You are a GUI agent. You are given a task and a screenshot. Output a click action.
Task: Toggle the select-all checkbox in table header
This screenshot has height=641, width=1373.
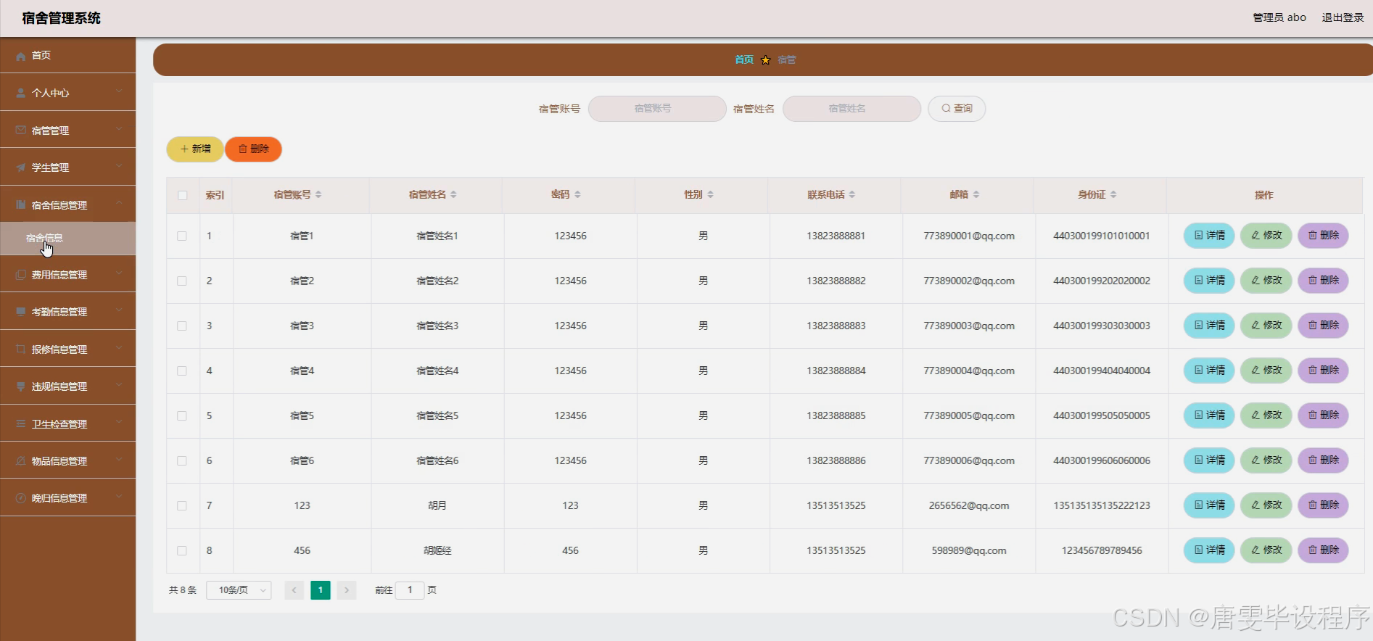pyautogui.click(x=182, y=195)
